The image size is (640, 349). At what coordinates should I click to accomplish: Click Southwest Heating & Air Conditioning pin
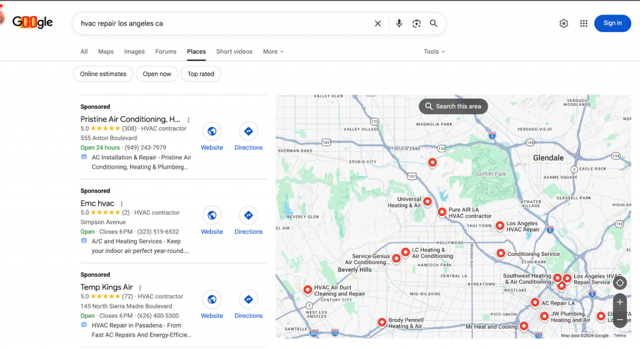[557, 278]
